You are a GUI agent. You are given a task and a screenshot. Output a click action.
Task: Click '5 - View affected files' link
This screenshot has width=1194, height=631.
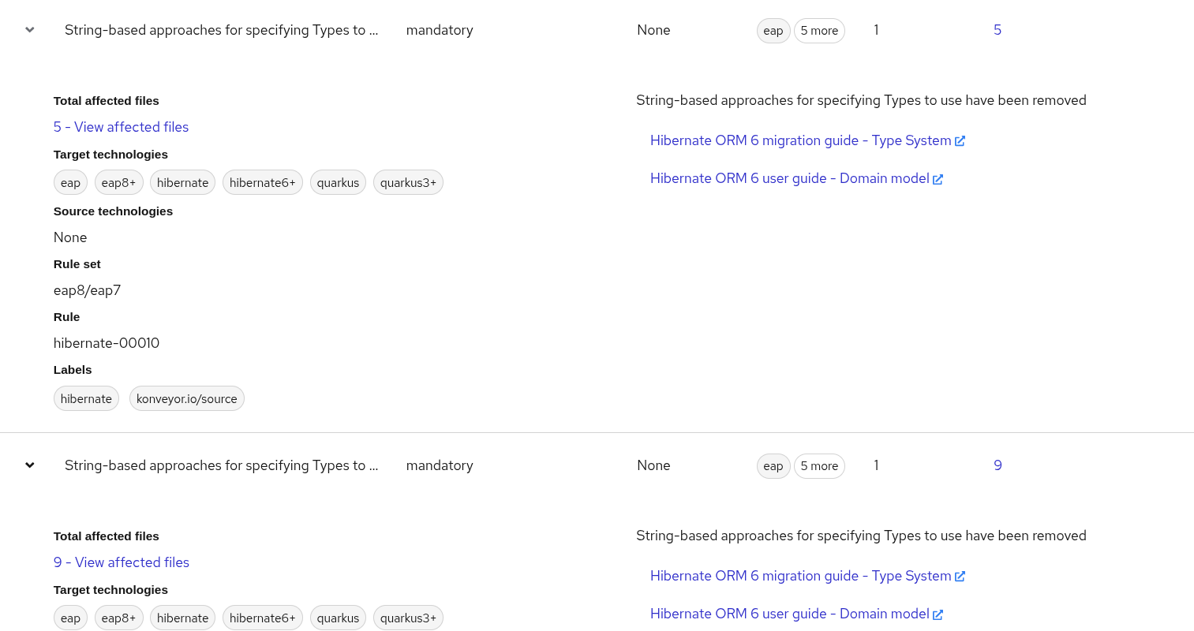pos(121,127)
